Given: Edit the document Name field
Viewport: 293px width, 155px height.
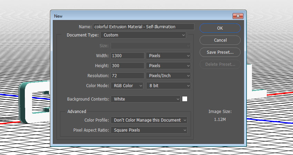Looking at the screenshot, I should coord(143,27).
